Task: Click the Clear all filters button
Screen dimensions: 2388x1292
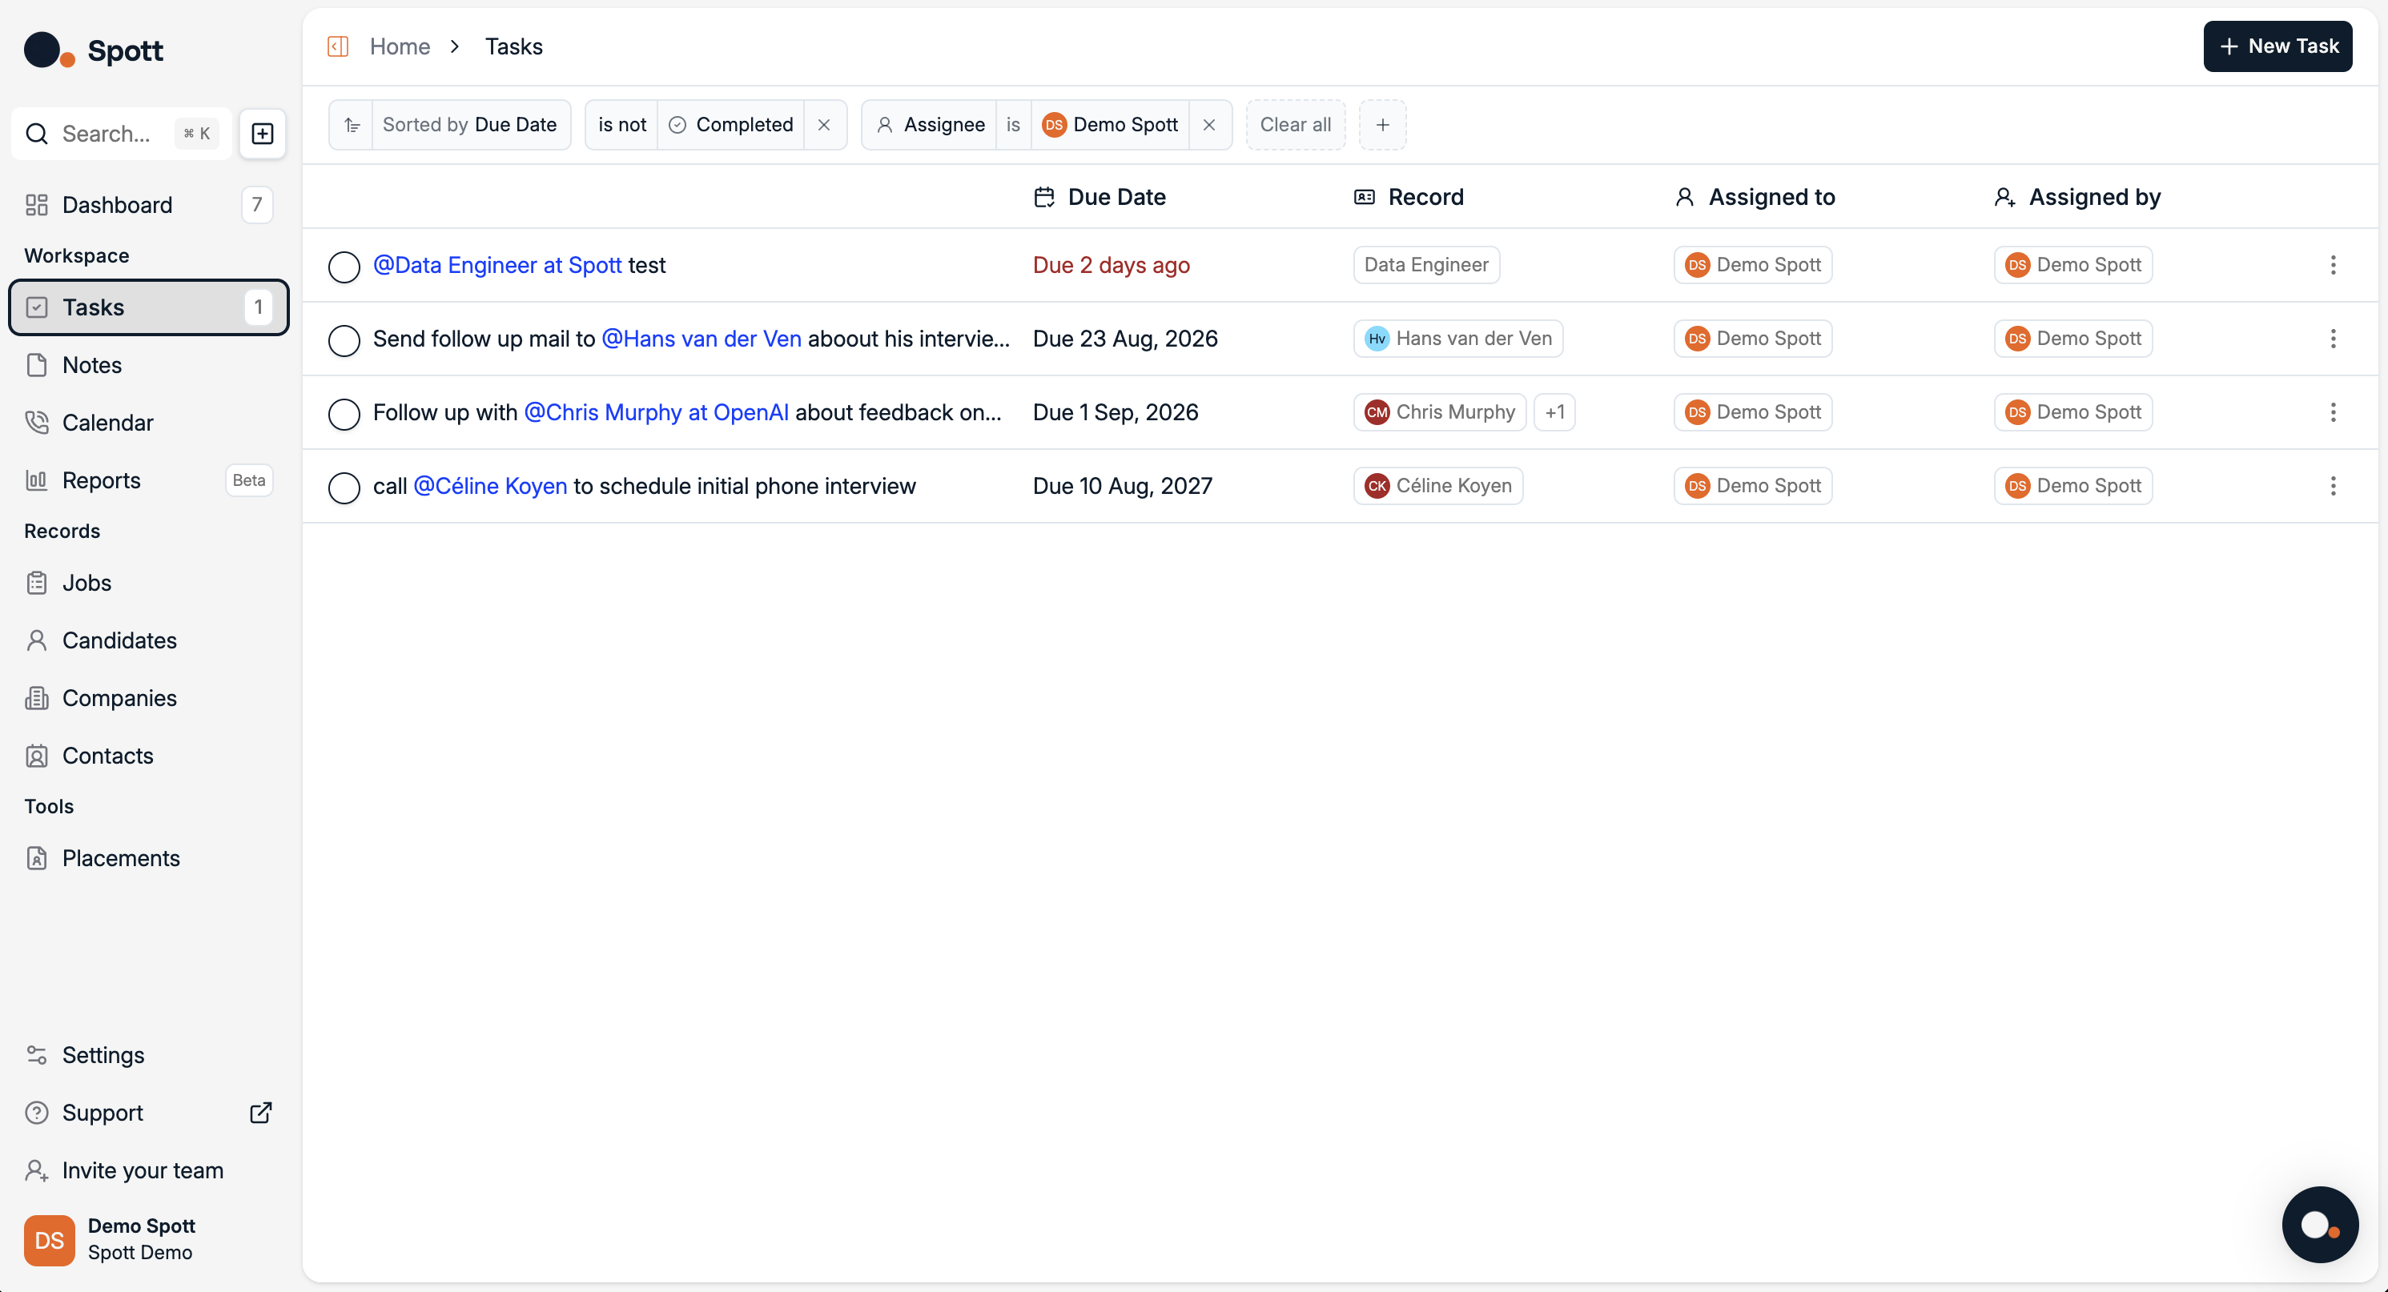Action: tap(1295, 125)
